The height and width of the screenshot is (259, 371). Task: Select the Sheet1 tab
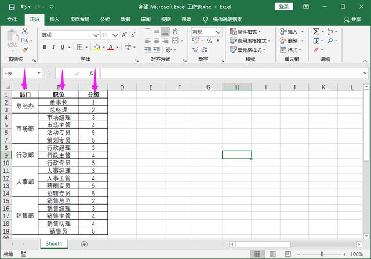tap(54, 243)
